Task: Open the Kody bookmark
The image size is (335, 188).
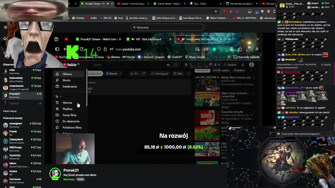Action: [118, 18]
